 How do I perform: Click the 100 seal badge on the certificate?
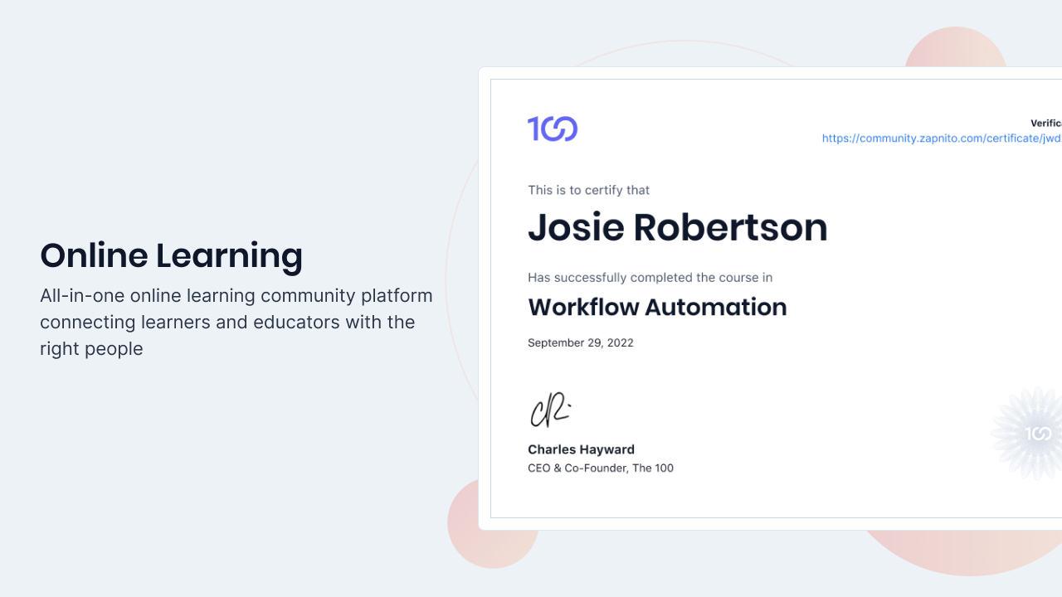coord(1028,434)
